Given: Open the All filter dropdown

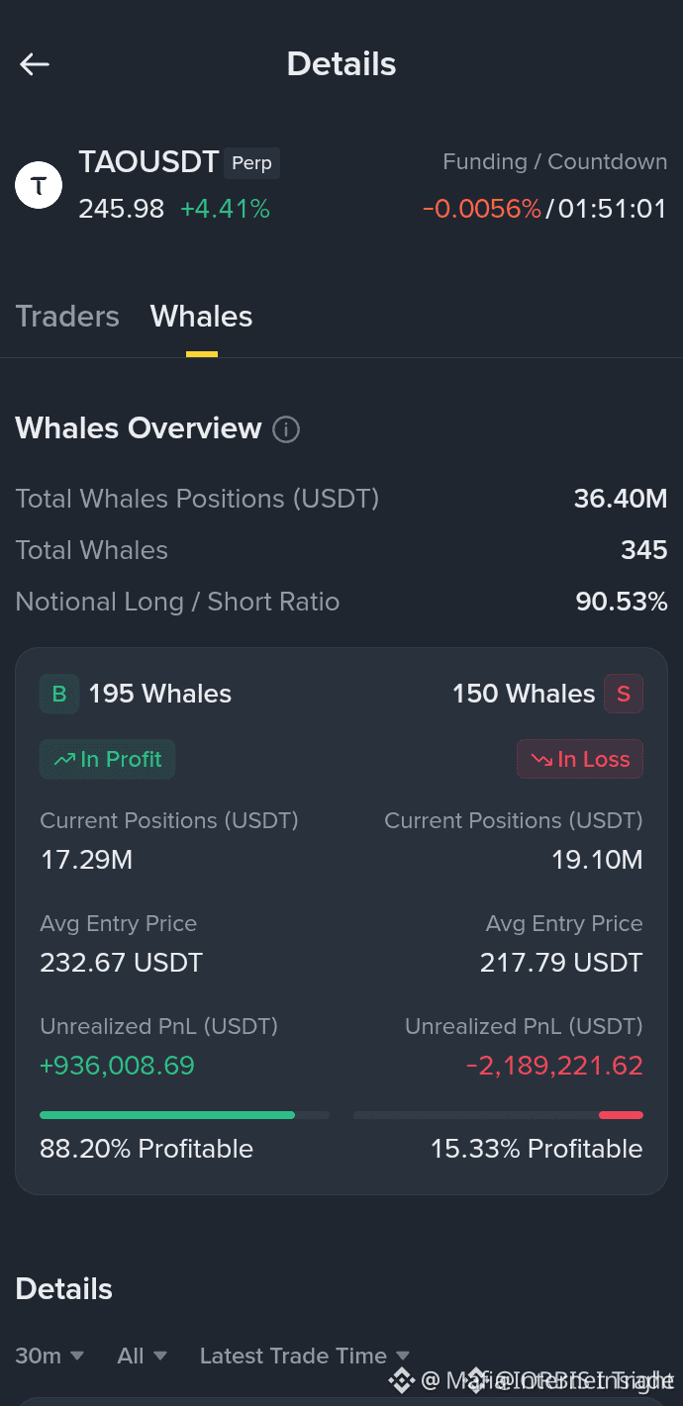Looking at the screenshot, I should click(142, 1356).
